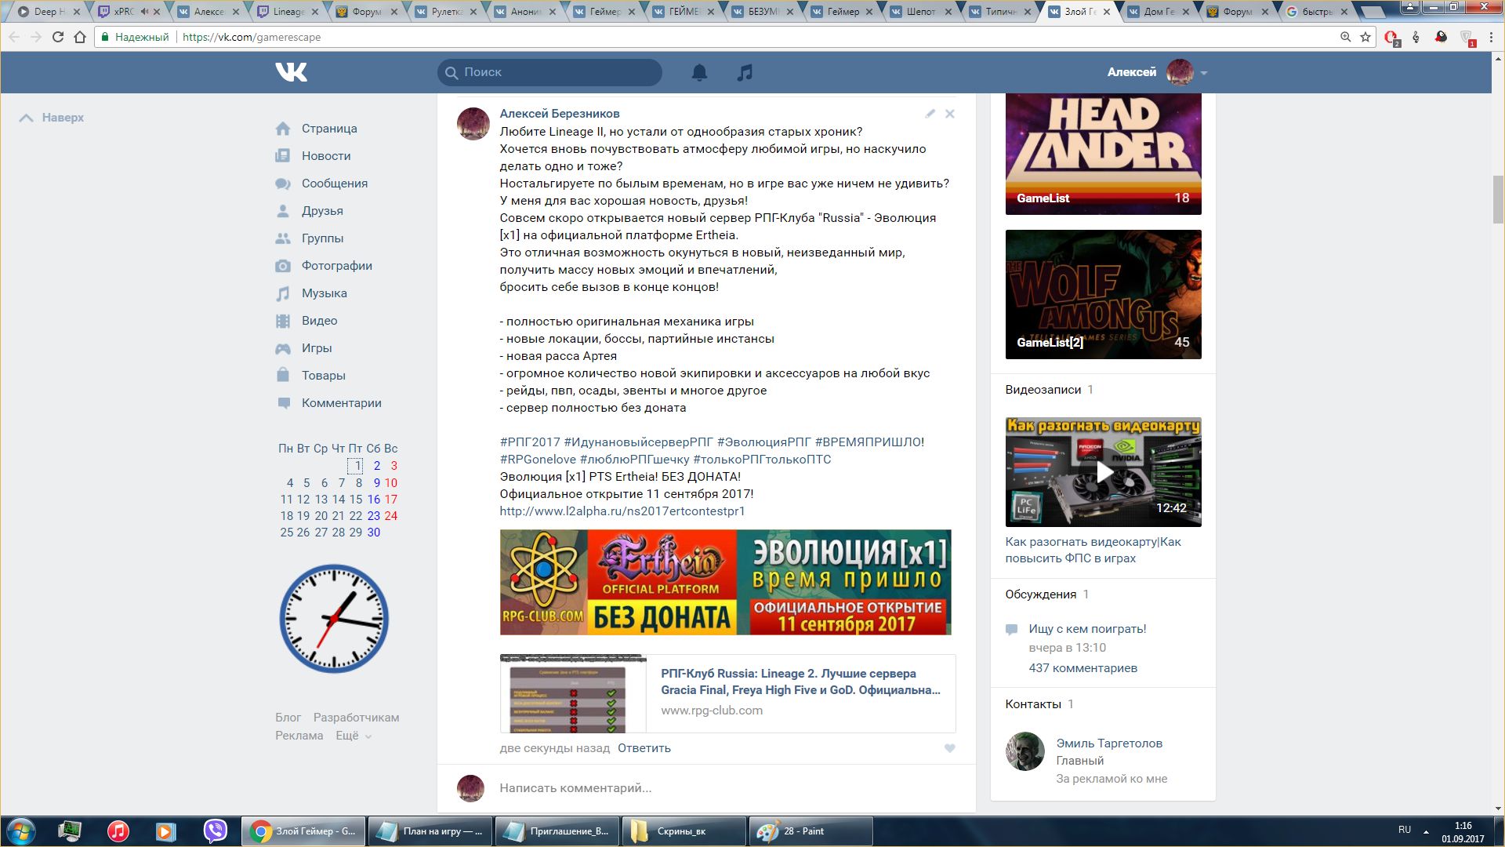The image size is (1505, 847).
Task: Like the post with the heart icon
Action: (x=949, y=748)
